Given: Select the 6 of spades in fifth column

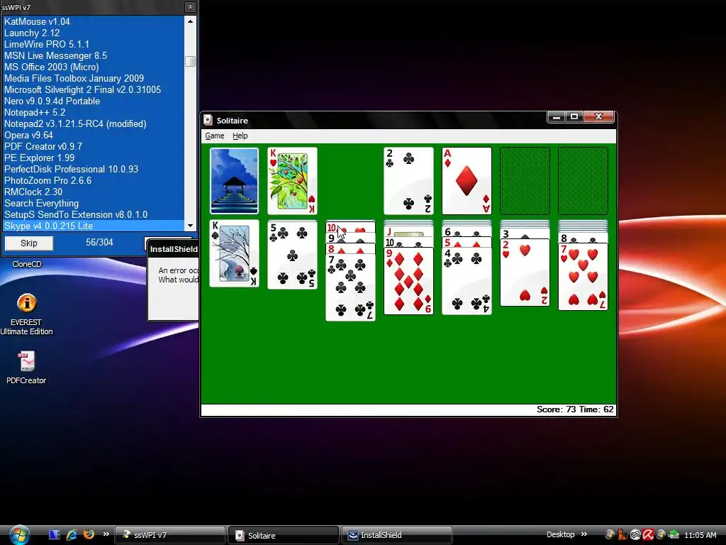Looking at the screenshot, I should pyautogui.click(x=467, y=232).
